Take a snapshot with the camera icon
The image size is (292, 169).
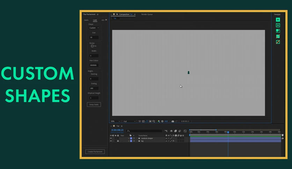173,122
